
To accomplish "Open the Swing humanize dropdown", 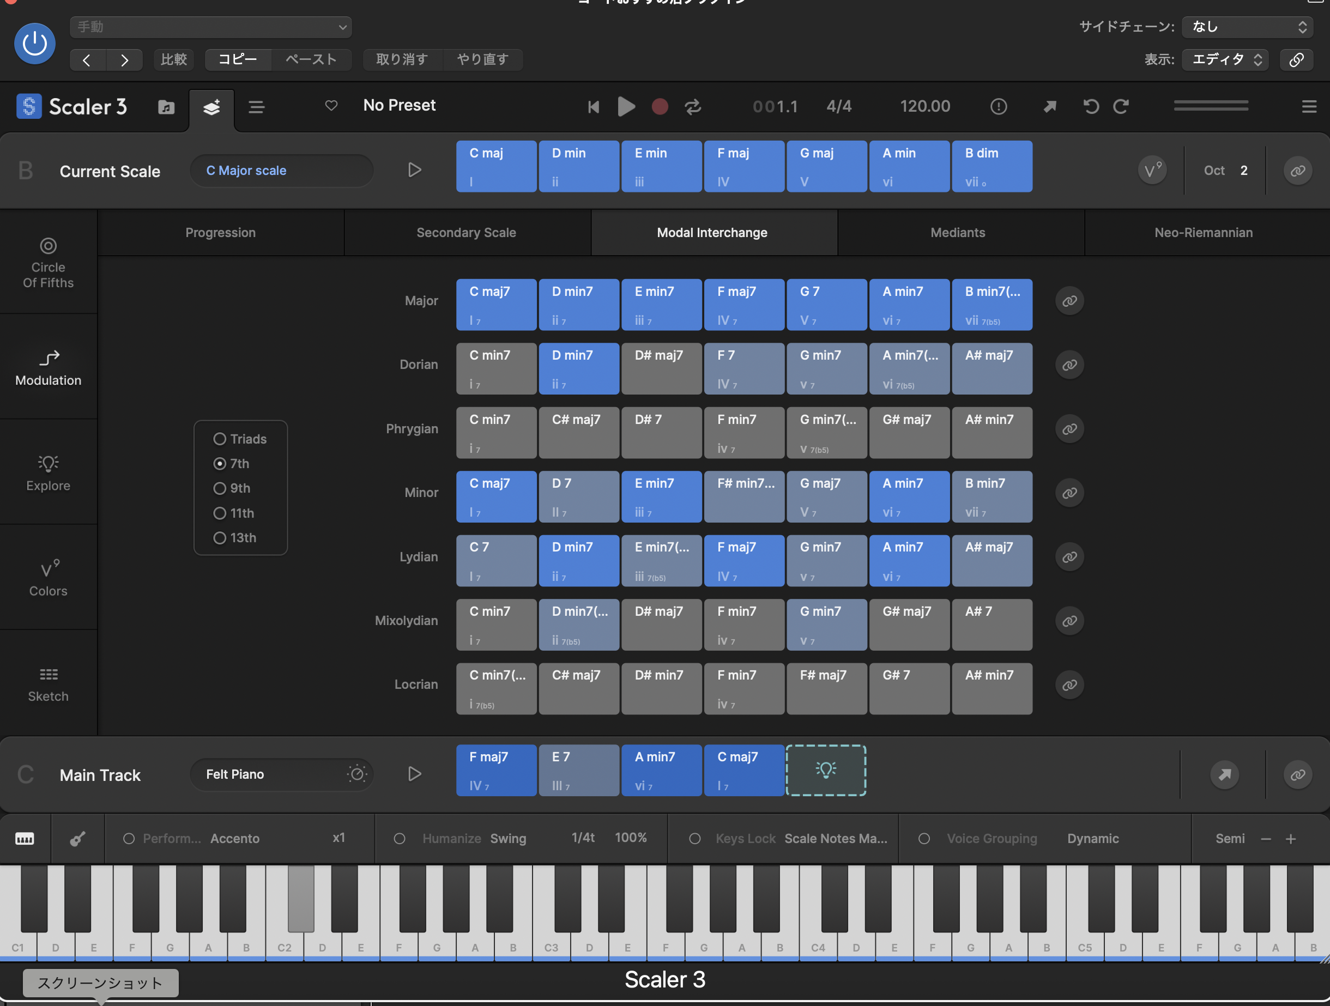I will (508, 838).
